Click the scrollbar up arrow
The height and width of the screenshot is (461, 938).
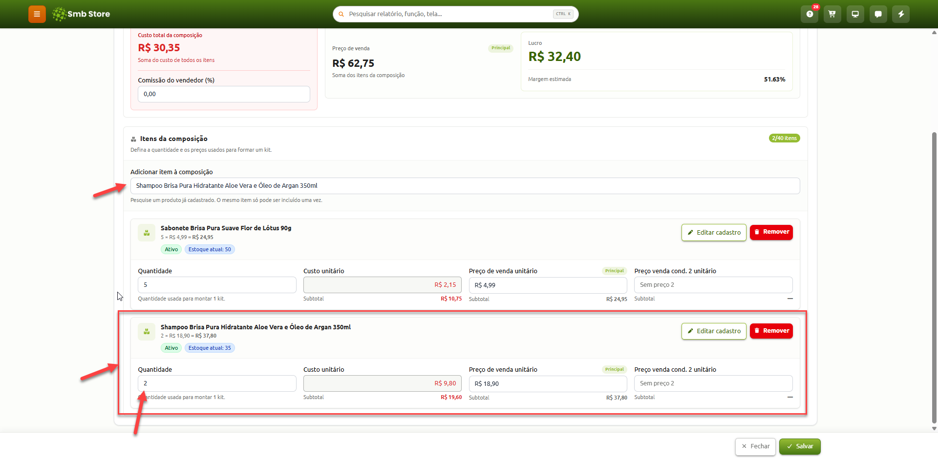tap(934, 33)
